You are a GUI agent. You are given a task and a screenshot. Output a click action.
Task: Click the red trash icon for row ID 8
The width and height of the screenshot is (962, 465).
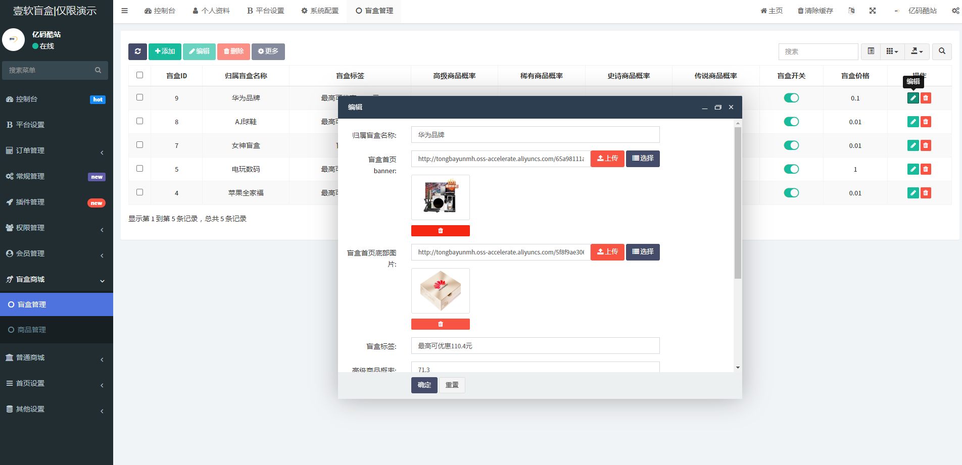click(926, 122)
